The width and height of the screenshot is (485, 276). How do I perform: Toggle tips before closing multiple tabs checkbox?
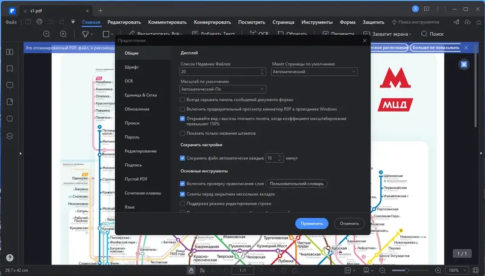pos(182,194)
